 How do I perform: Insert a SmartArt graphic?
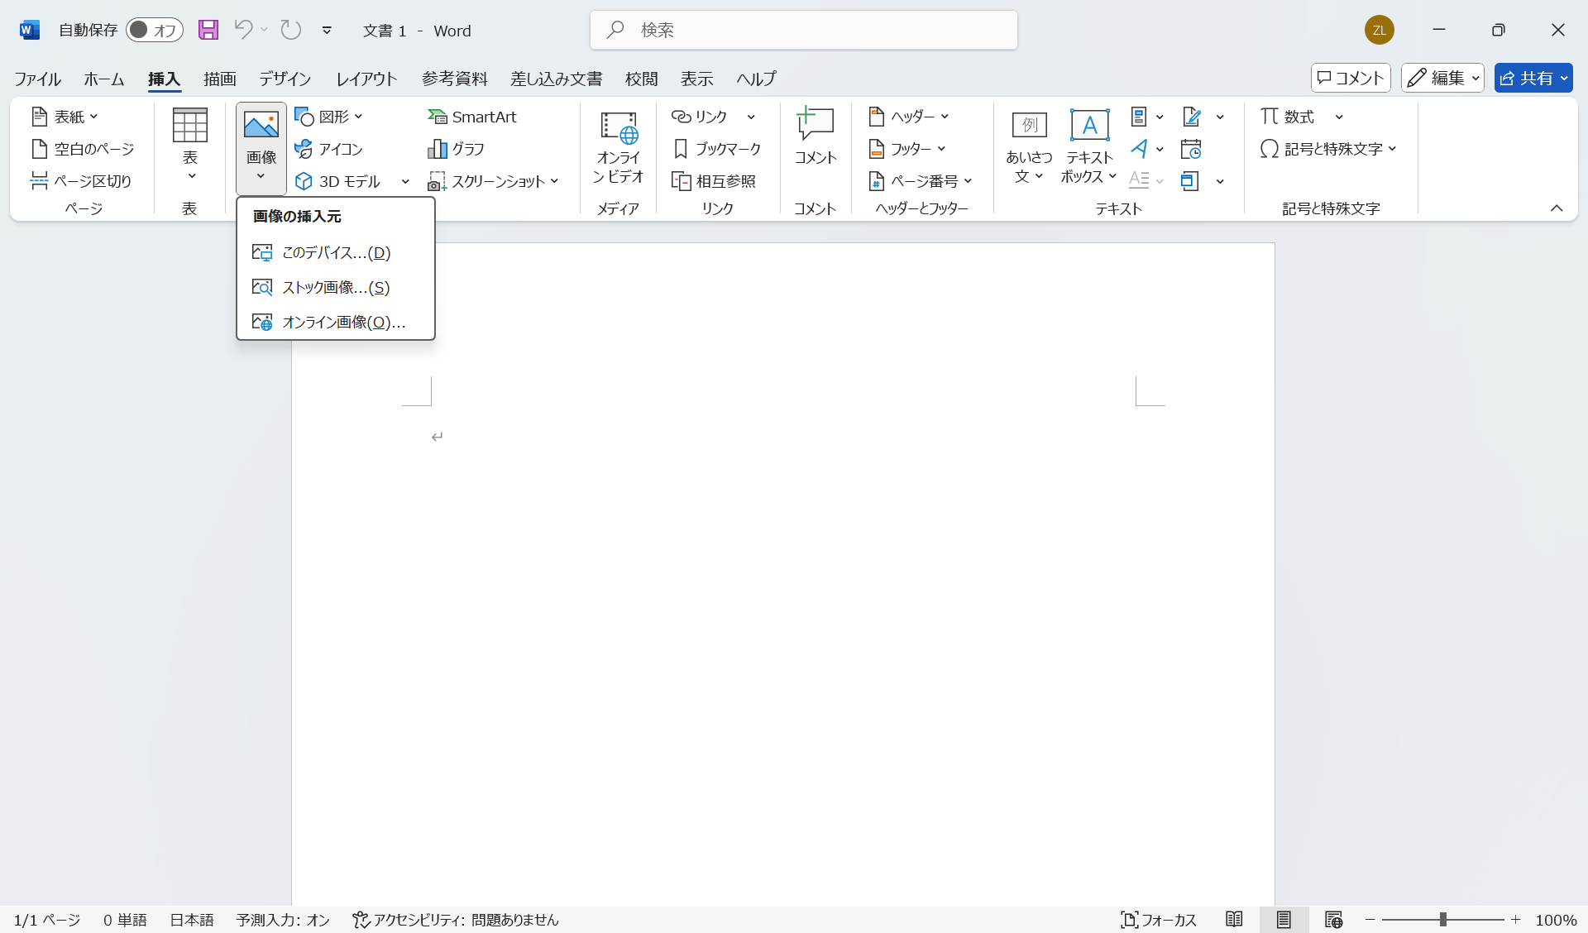click(x=472, y=116)
